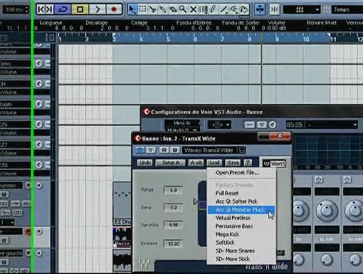Enable Read automation R button
Viewport: 363px width, 274px height.
[x=164, y=150]
